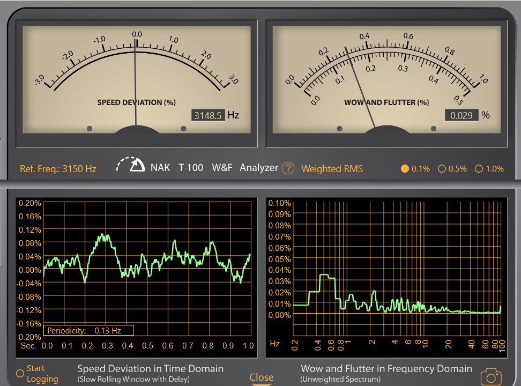The image size is (521, 386).
Task: Collapse the graph panel with Close
Action: 261,377
